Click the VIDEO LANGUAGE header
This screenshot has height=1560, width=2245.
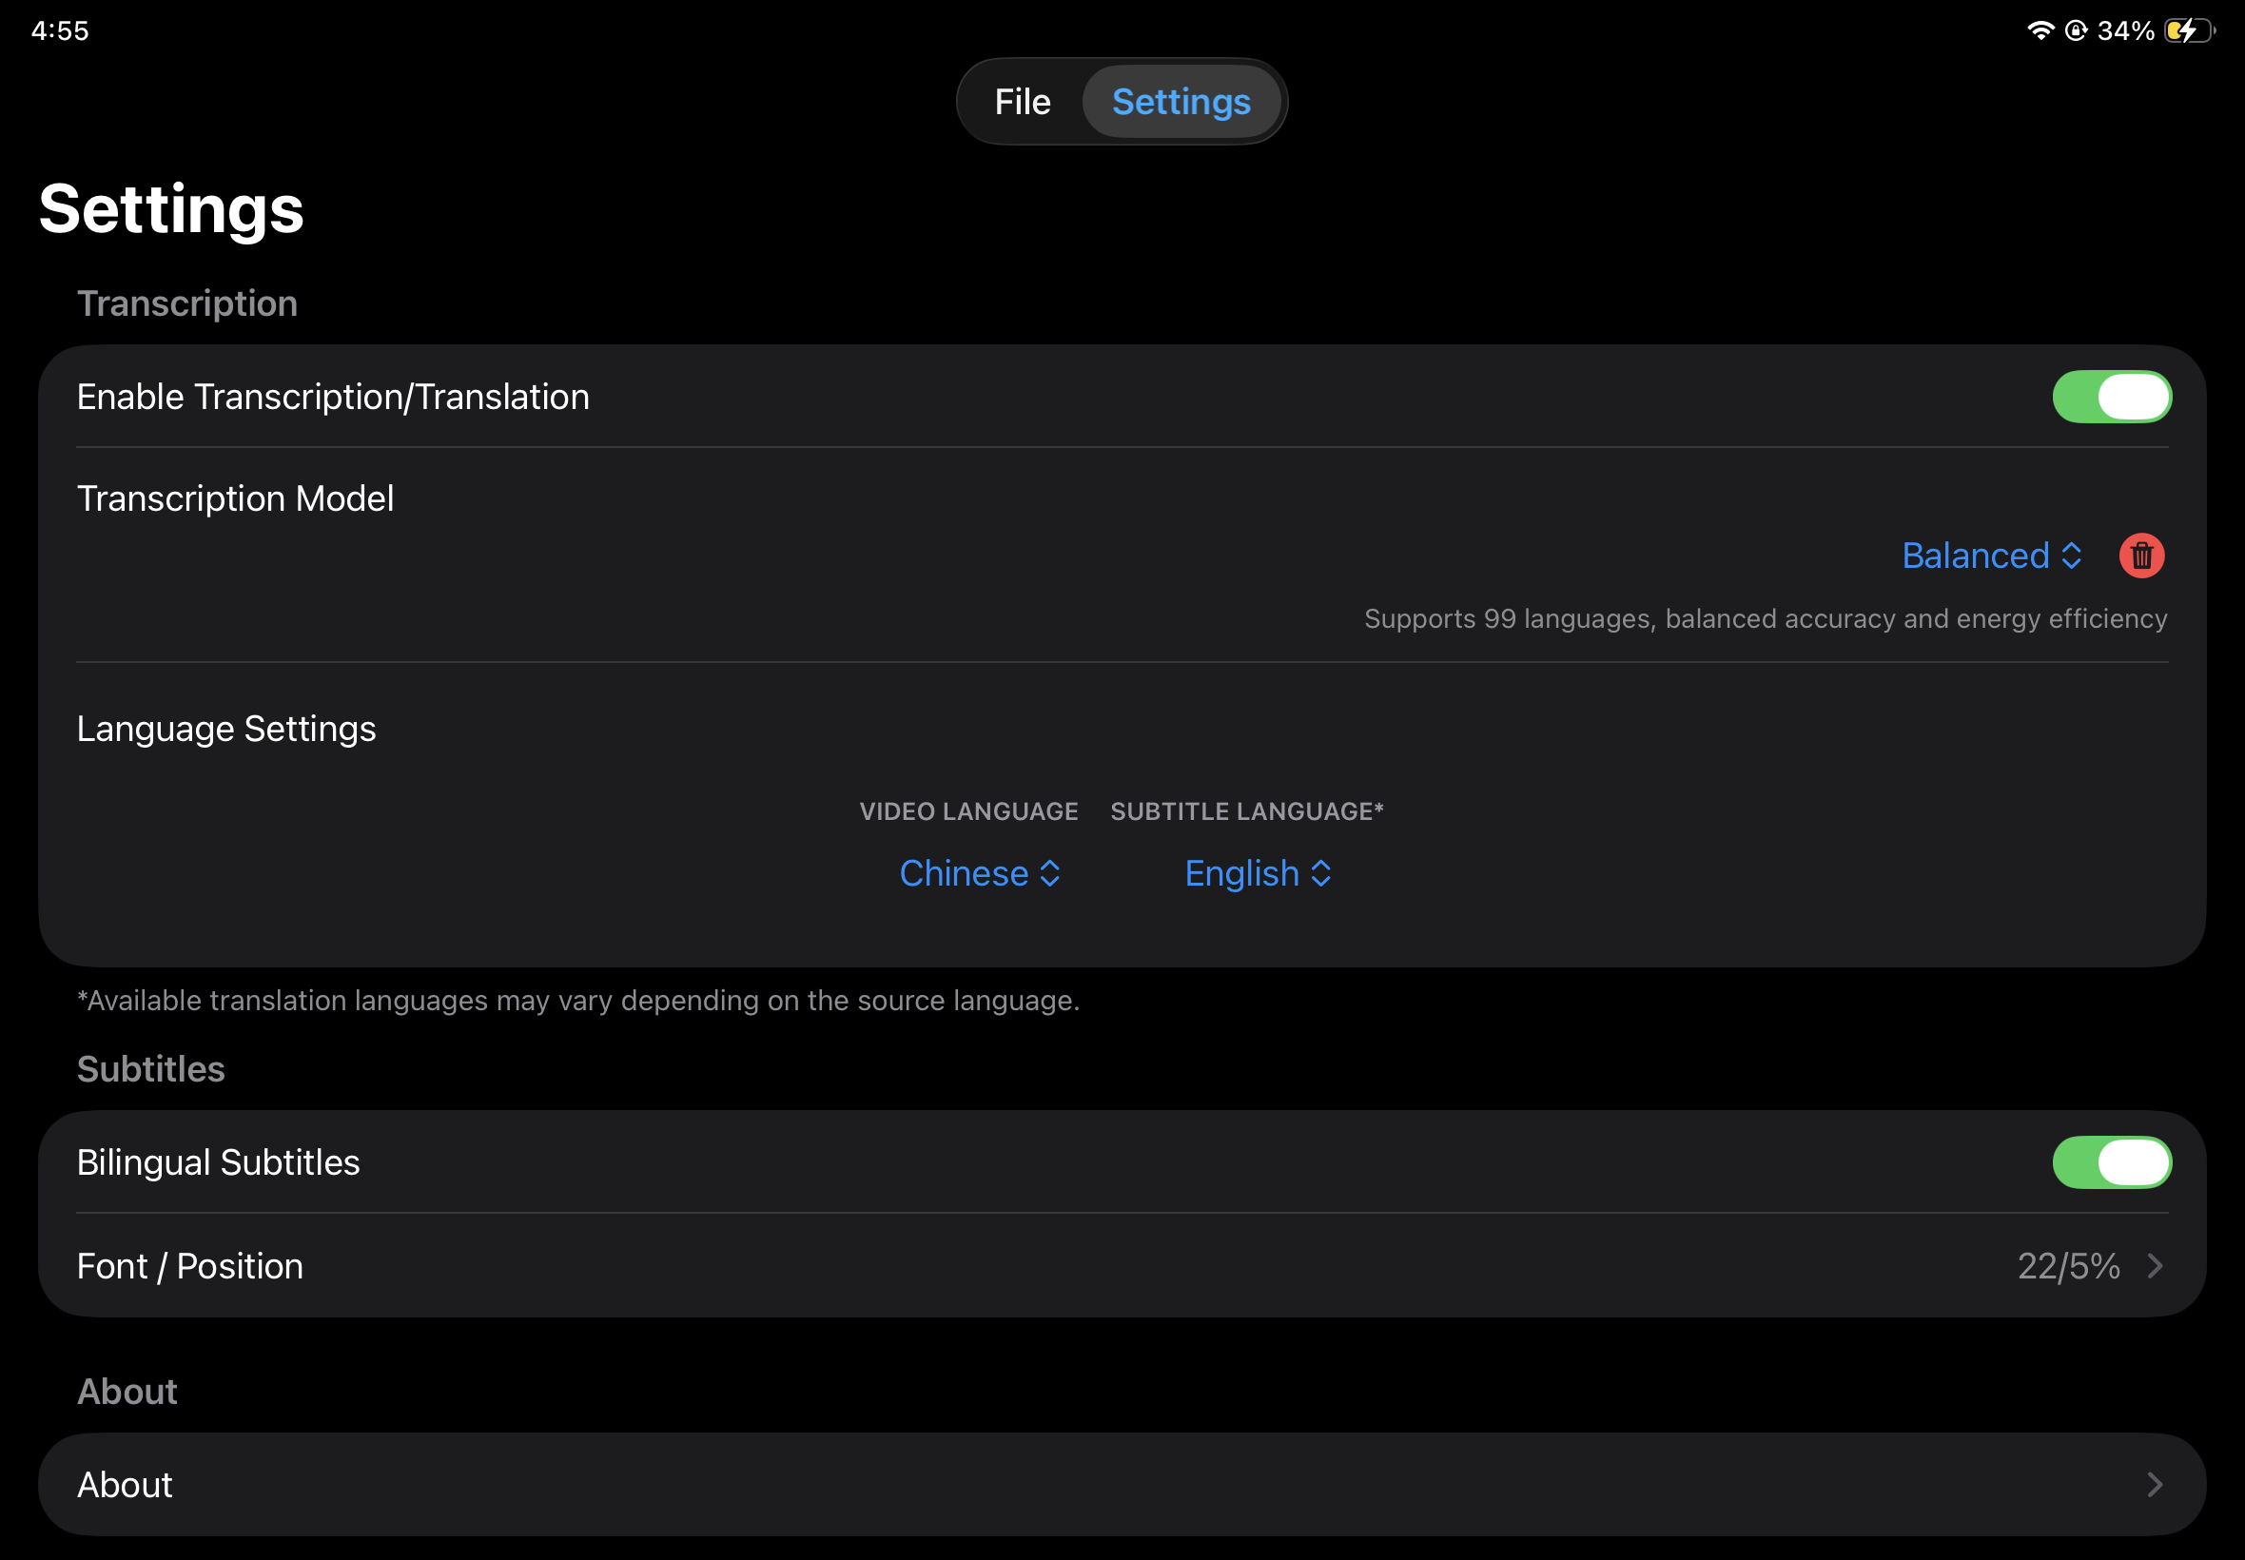coord(968,811)
